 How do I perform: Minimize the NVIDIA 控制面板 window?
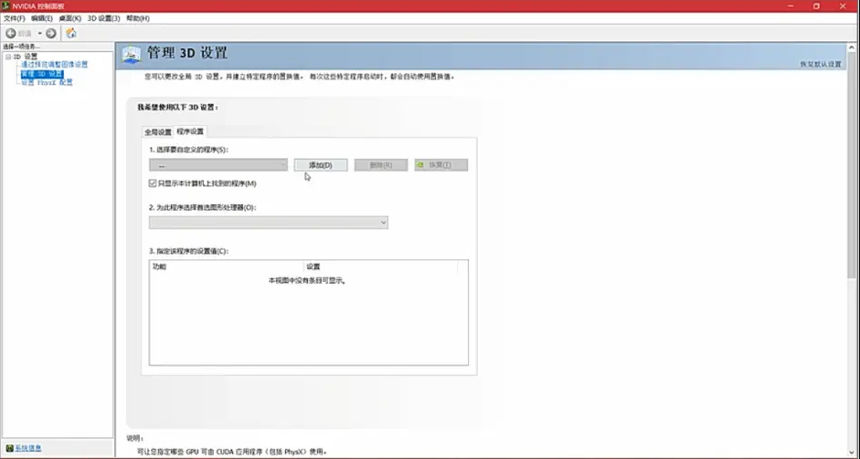click(x=791, y=6)
